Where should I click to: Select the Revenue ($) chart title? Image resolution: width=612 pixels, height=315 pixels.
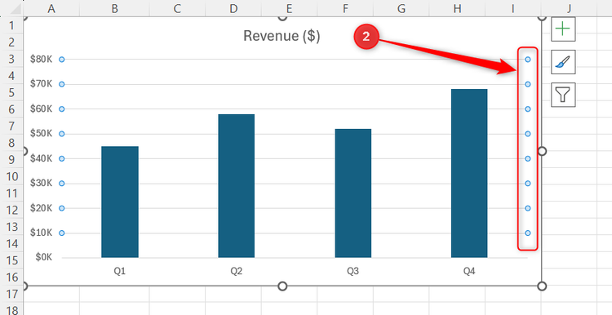282,36
